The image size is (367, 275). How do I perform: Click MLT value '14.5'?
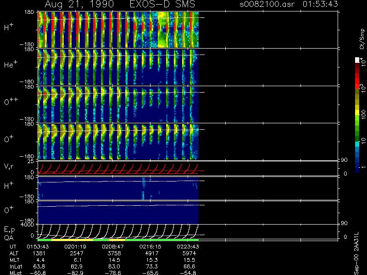click(x=114, y=260)
